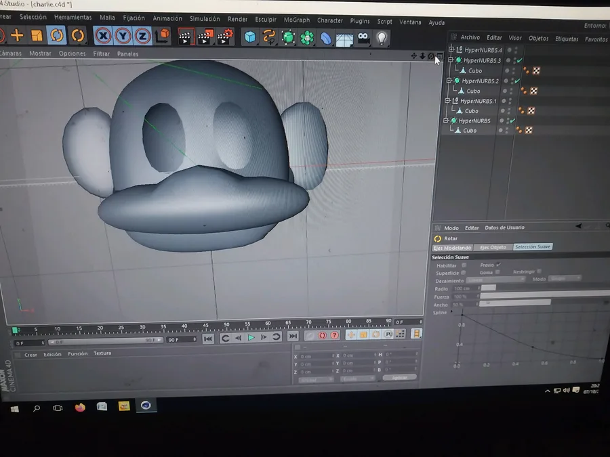Click checkerboard texture tag on first Cubo
Screen dimensions: 610x457
pyautogui.click(x=537, y=70)
